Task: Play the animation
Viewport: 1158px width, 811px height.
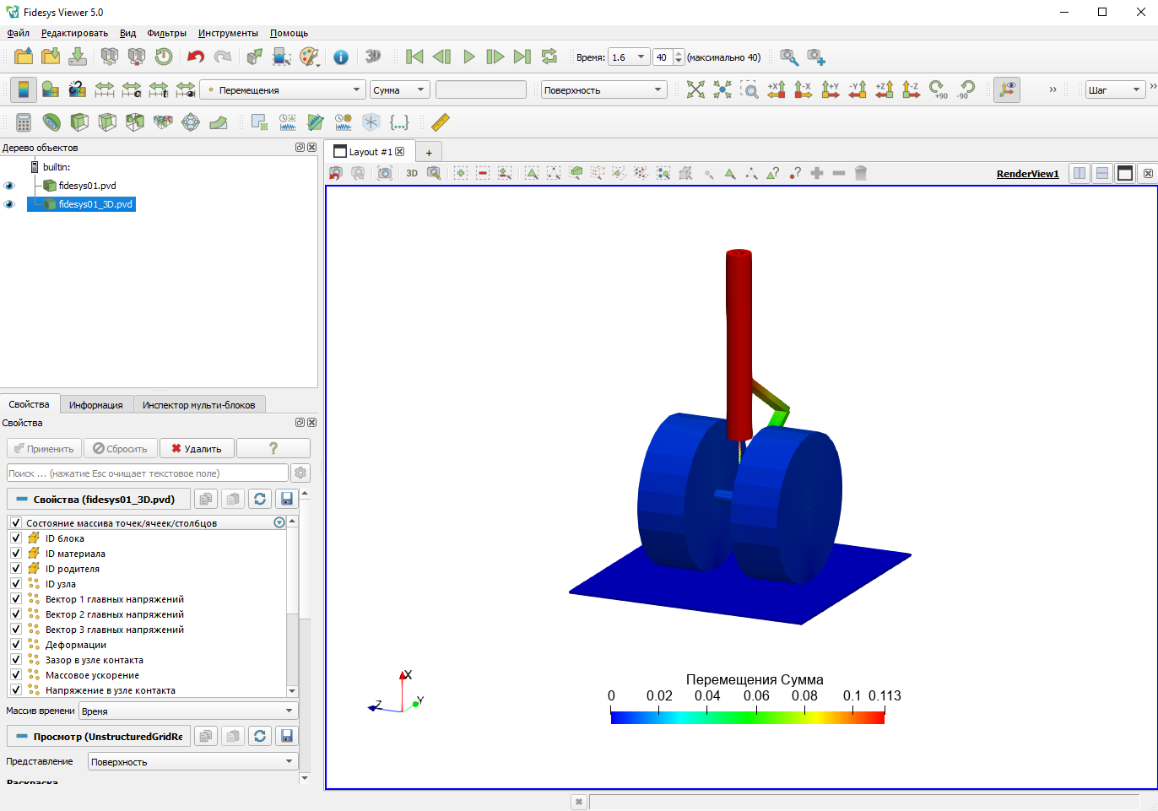Action: coord(468,57)
